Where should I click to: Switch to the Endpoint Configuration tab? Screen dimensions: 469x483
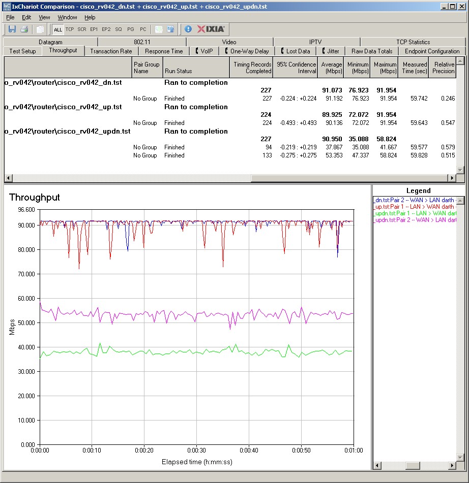[x=432, y=51]
